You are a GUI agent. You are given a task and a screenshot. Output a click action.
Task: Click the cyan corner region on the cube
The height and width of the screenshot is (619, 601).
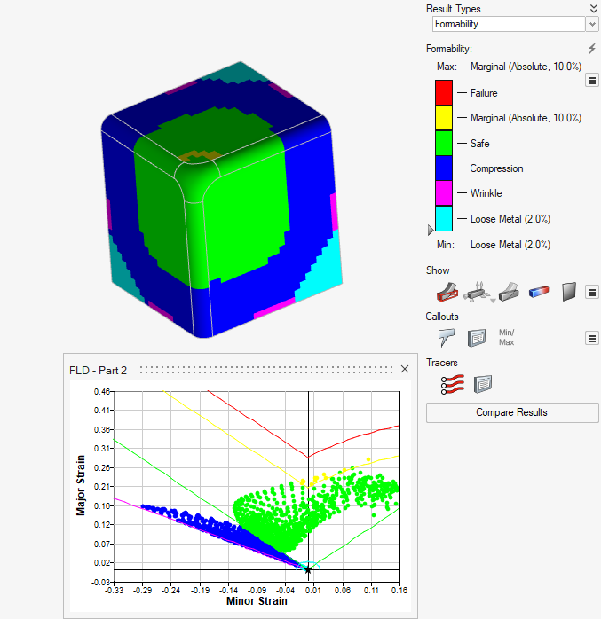[324, 272]
